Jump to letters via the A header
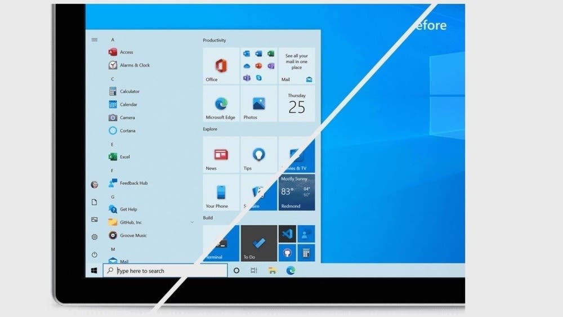The height and width of the screenshot is (317, 563). 113,40
